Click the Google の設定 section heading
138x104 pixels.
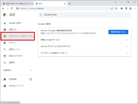click(x=44, y=24)
